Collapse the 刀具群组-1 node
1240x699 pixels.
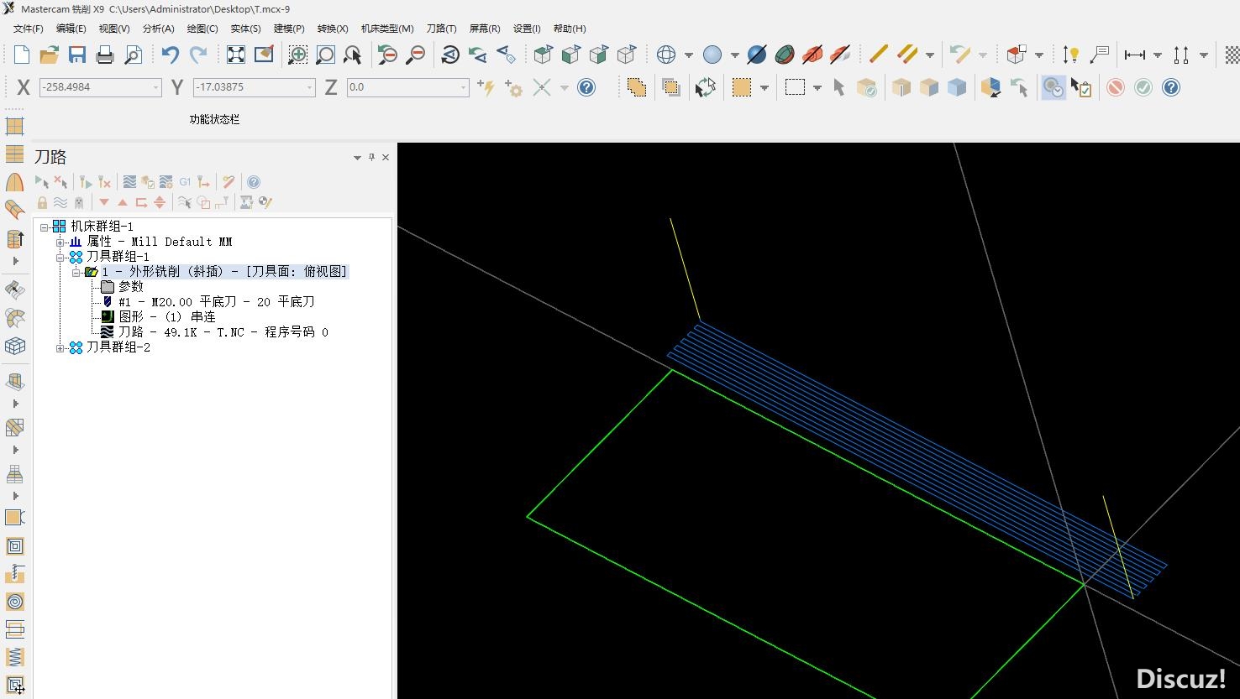(60, 257)
